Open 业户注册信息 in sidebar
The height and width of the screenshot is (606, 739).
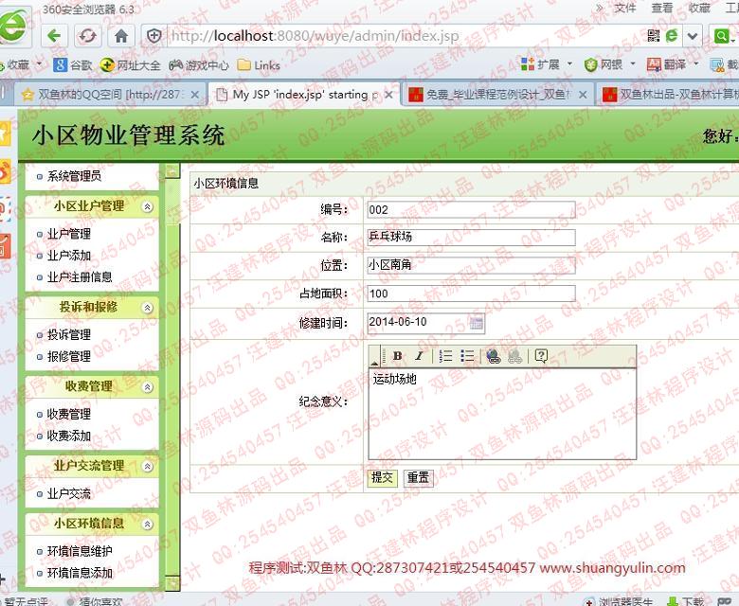click(x=80, y=277)
